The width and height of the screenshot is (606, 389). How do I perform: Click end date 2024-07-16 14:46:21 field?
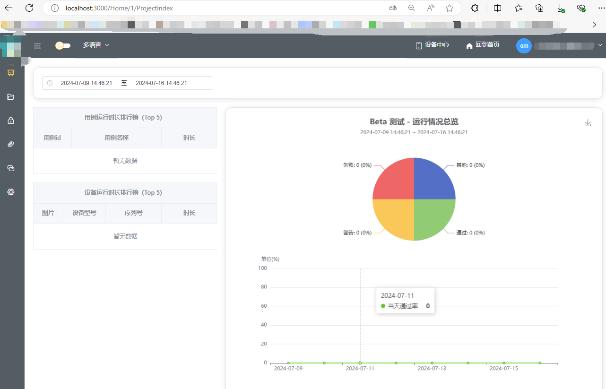tap(162, 83)
